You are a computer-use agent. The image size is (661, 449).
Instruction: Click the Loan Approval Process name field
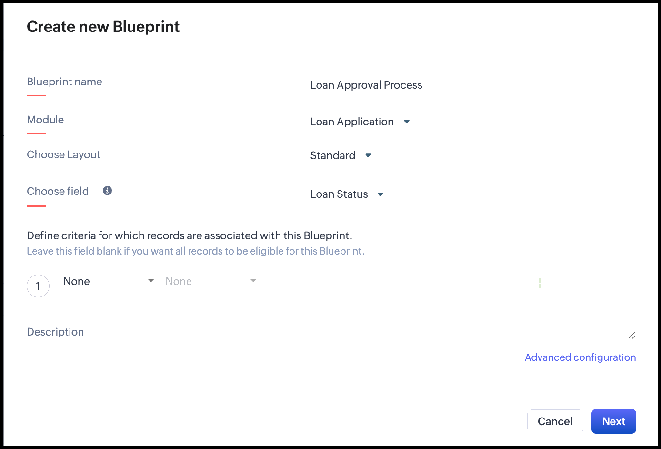366,85
